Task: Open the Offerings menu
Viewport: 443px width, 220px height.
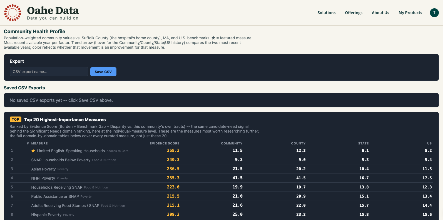Action: (354, 13)
